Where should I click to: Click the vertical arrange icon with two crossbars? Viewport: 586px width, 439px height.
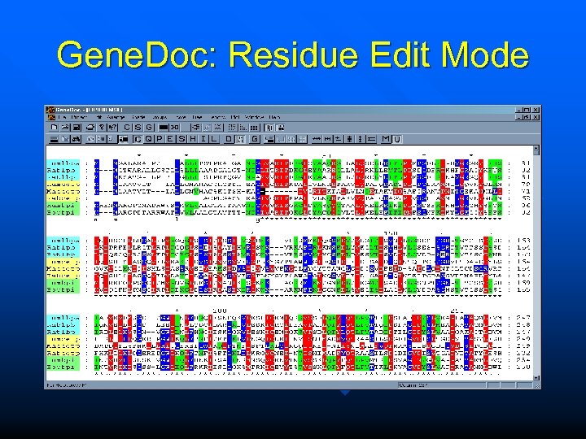tap(349, 139)
